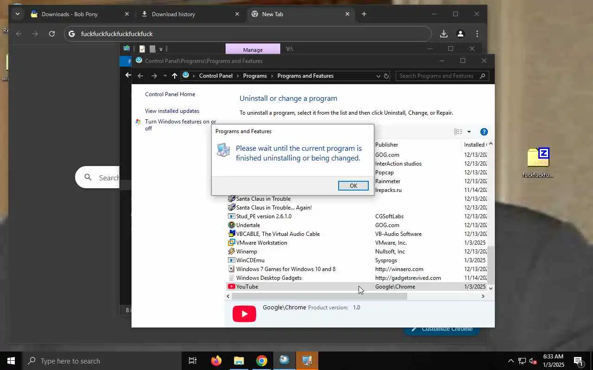Open View installed updates link
Viewport: 593px width, 370px height.
click(x=172, y=111)
